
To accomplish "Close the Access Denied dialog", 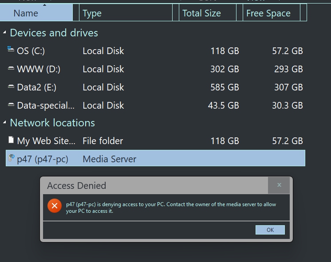I will pyautogui.click(x=279, y=185).
